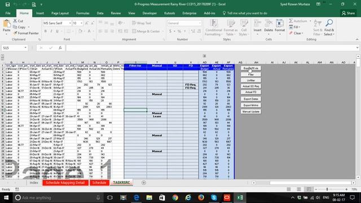Click the Save icon in the title bar

pyautogui.click(x=7, y=5)
